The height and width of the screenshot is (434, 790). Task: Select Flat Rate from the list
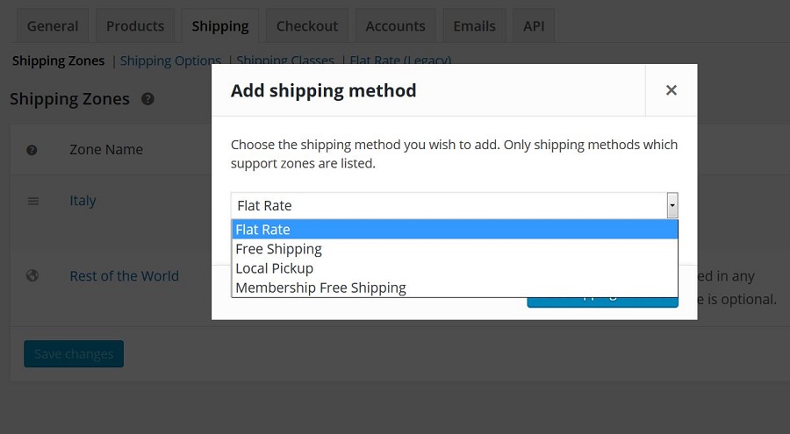coord(455,230)
